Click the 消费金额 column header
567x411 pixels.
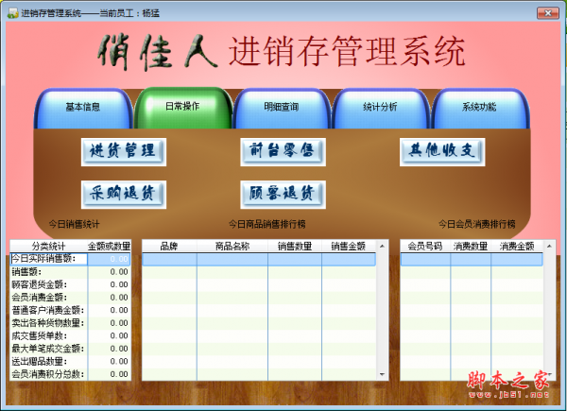pos(517,247)
